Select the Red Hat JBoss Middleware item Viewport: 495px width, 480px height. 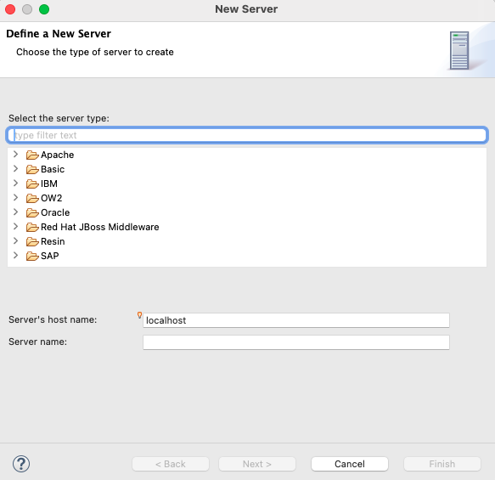point(99,227)
